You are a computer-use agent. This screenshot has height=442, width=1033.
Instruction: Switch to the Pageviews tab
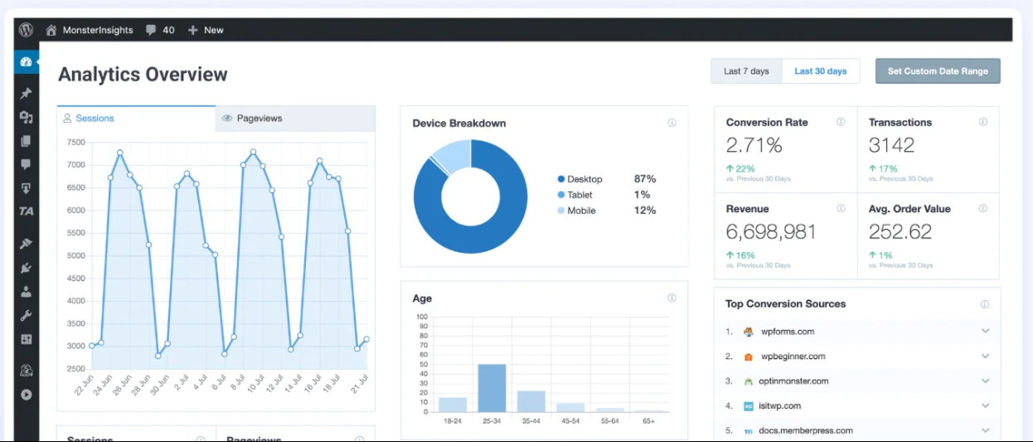coord(295,119)
